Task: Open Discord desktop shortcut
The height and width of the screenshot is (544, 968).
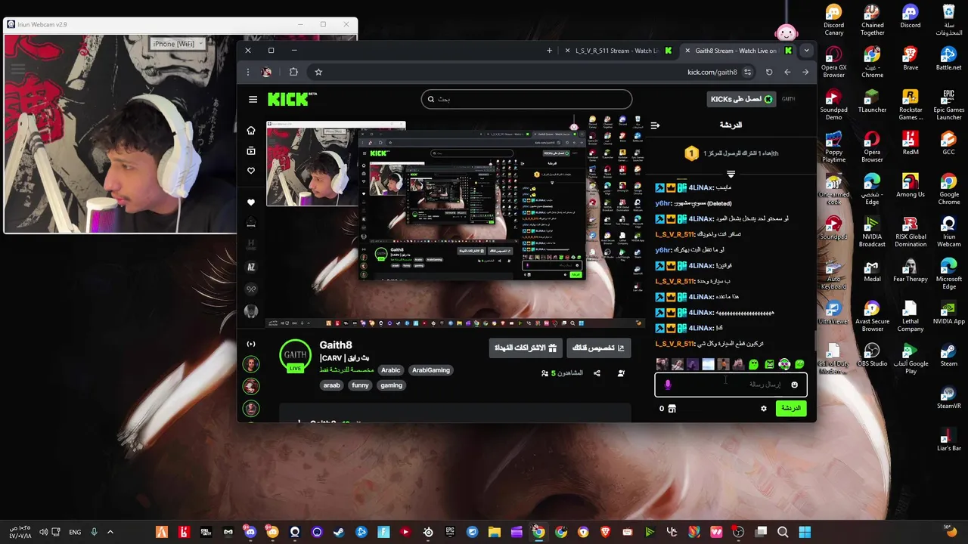Action: click(x=911, y=17)
